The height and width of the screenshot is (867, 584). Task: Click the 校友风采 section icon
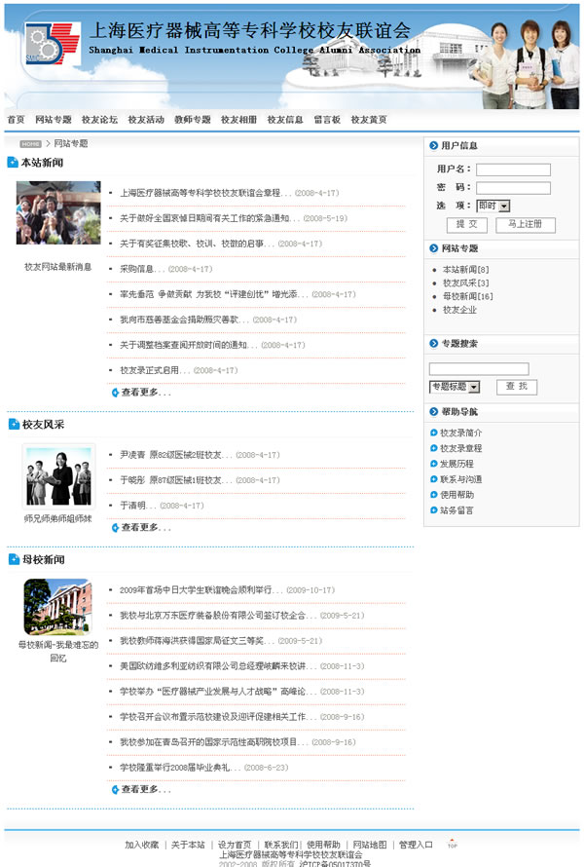pyautogui.click(x=14, y=424)
